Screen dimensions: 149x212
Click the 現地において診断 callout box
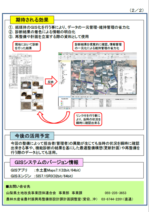[x=27, y=46]
